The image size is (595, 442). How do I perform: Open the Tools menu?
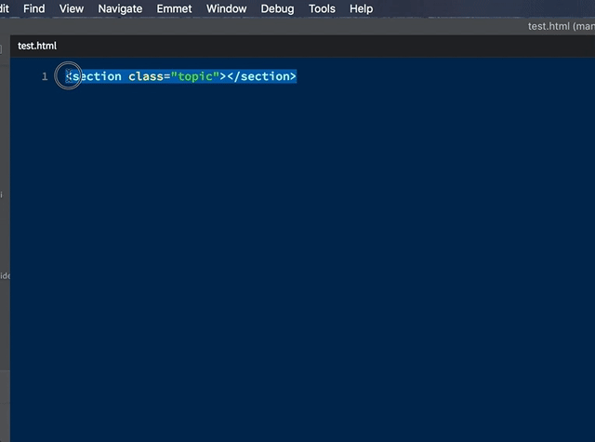coord(322,8)
